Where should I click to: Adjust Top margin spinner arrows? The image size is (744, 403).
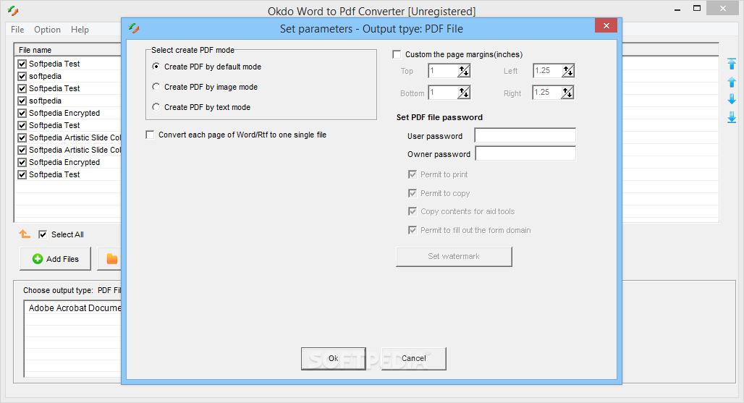click(x=464, y=71)
